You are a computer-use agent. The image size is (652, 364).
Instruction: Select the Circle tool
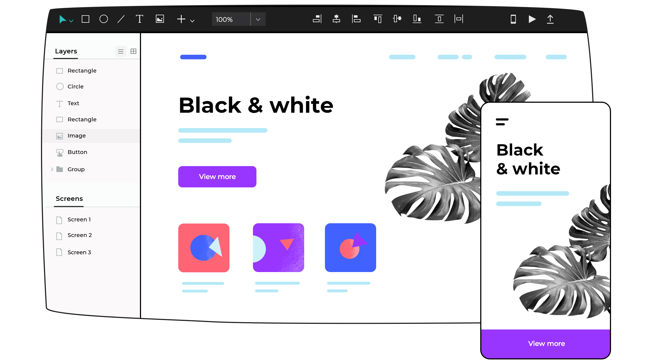click(x=104, y=19)
